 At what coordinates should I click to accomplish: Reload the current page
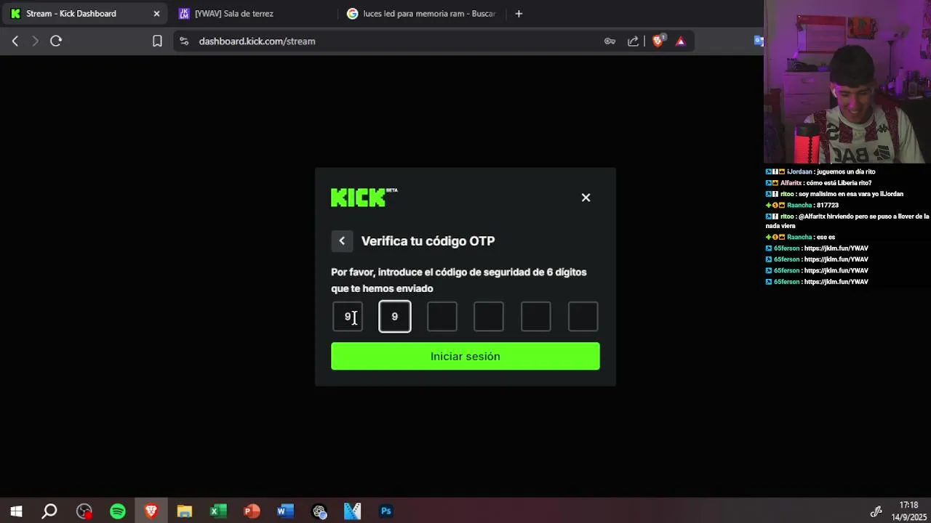[x=56, y=41]
